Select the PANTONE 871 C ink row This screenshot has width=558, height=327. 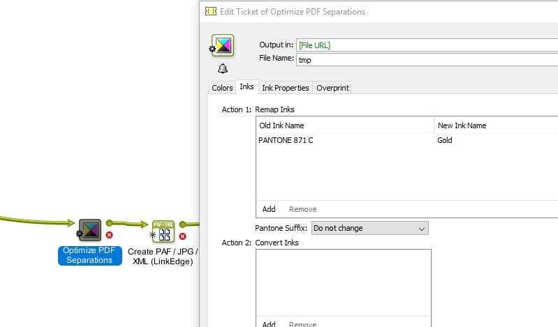[407, 140]
